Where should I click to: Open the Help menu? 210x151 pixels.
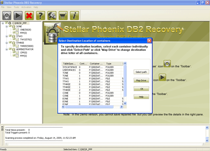36,7
